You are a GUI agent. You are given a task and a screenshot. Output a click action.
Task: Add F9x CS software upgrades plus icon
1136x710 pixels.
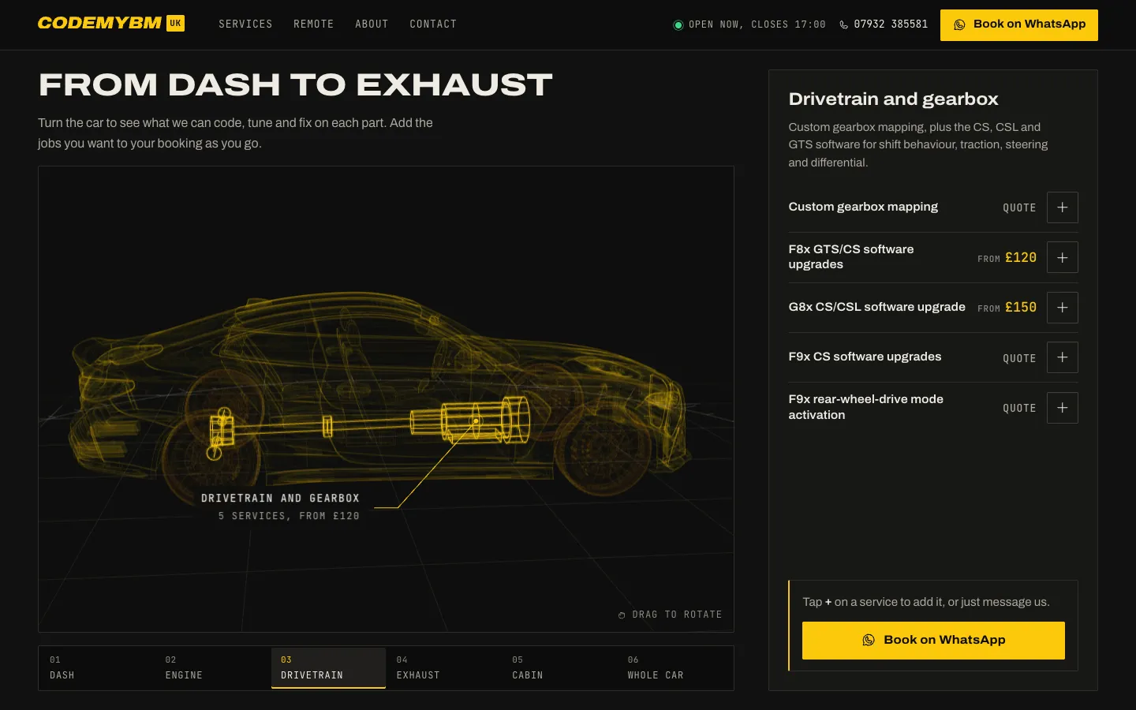click(1062, 357)
